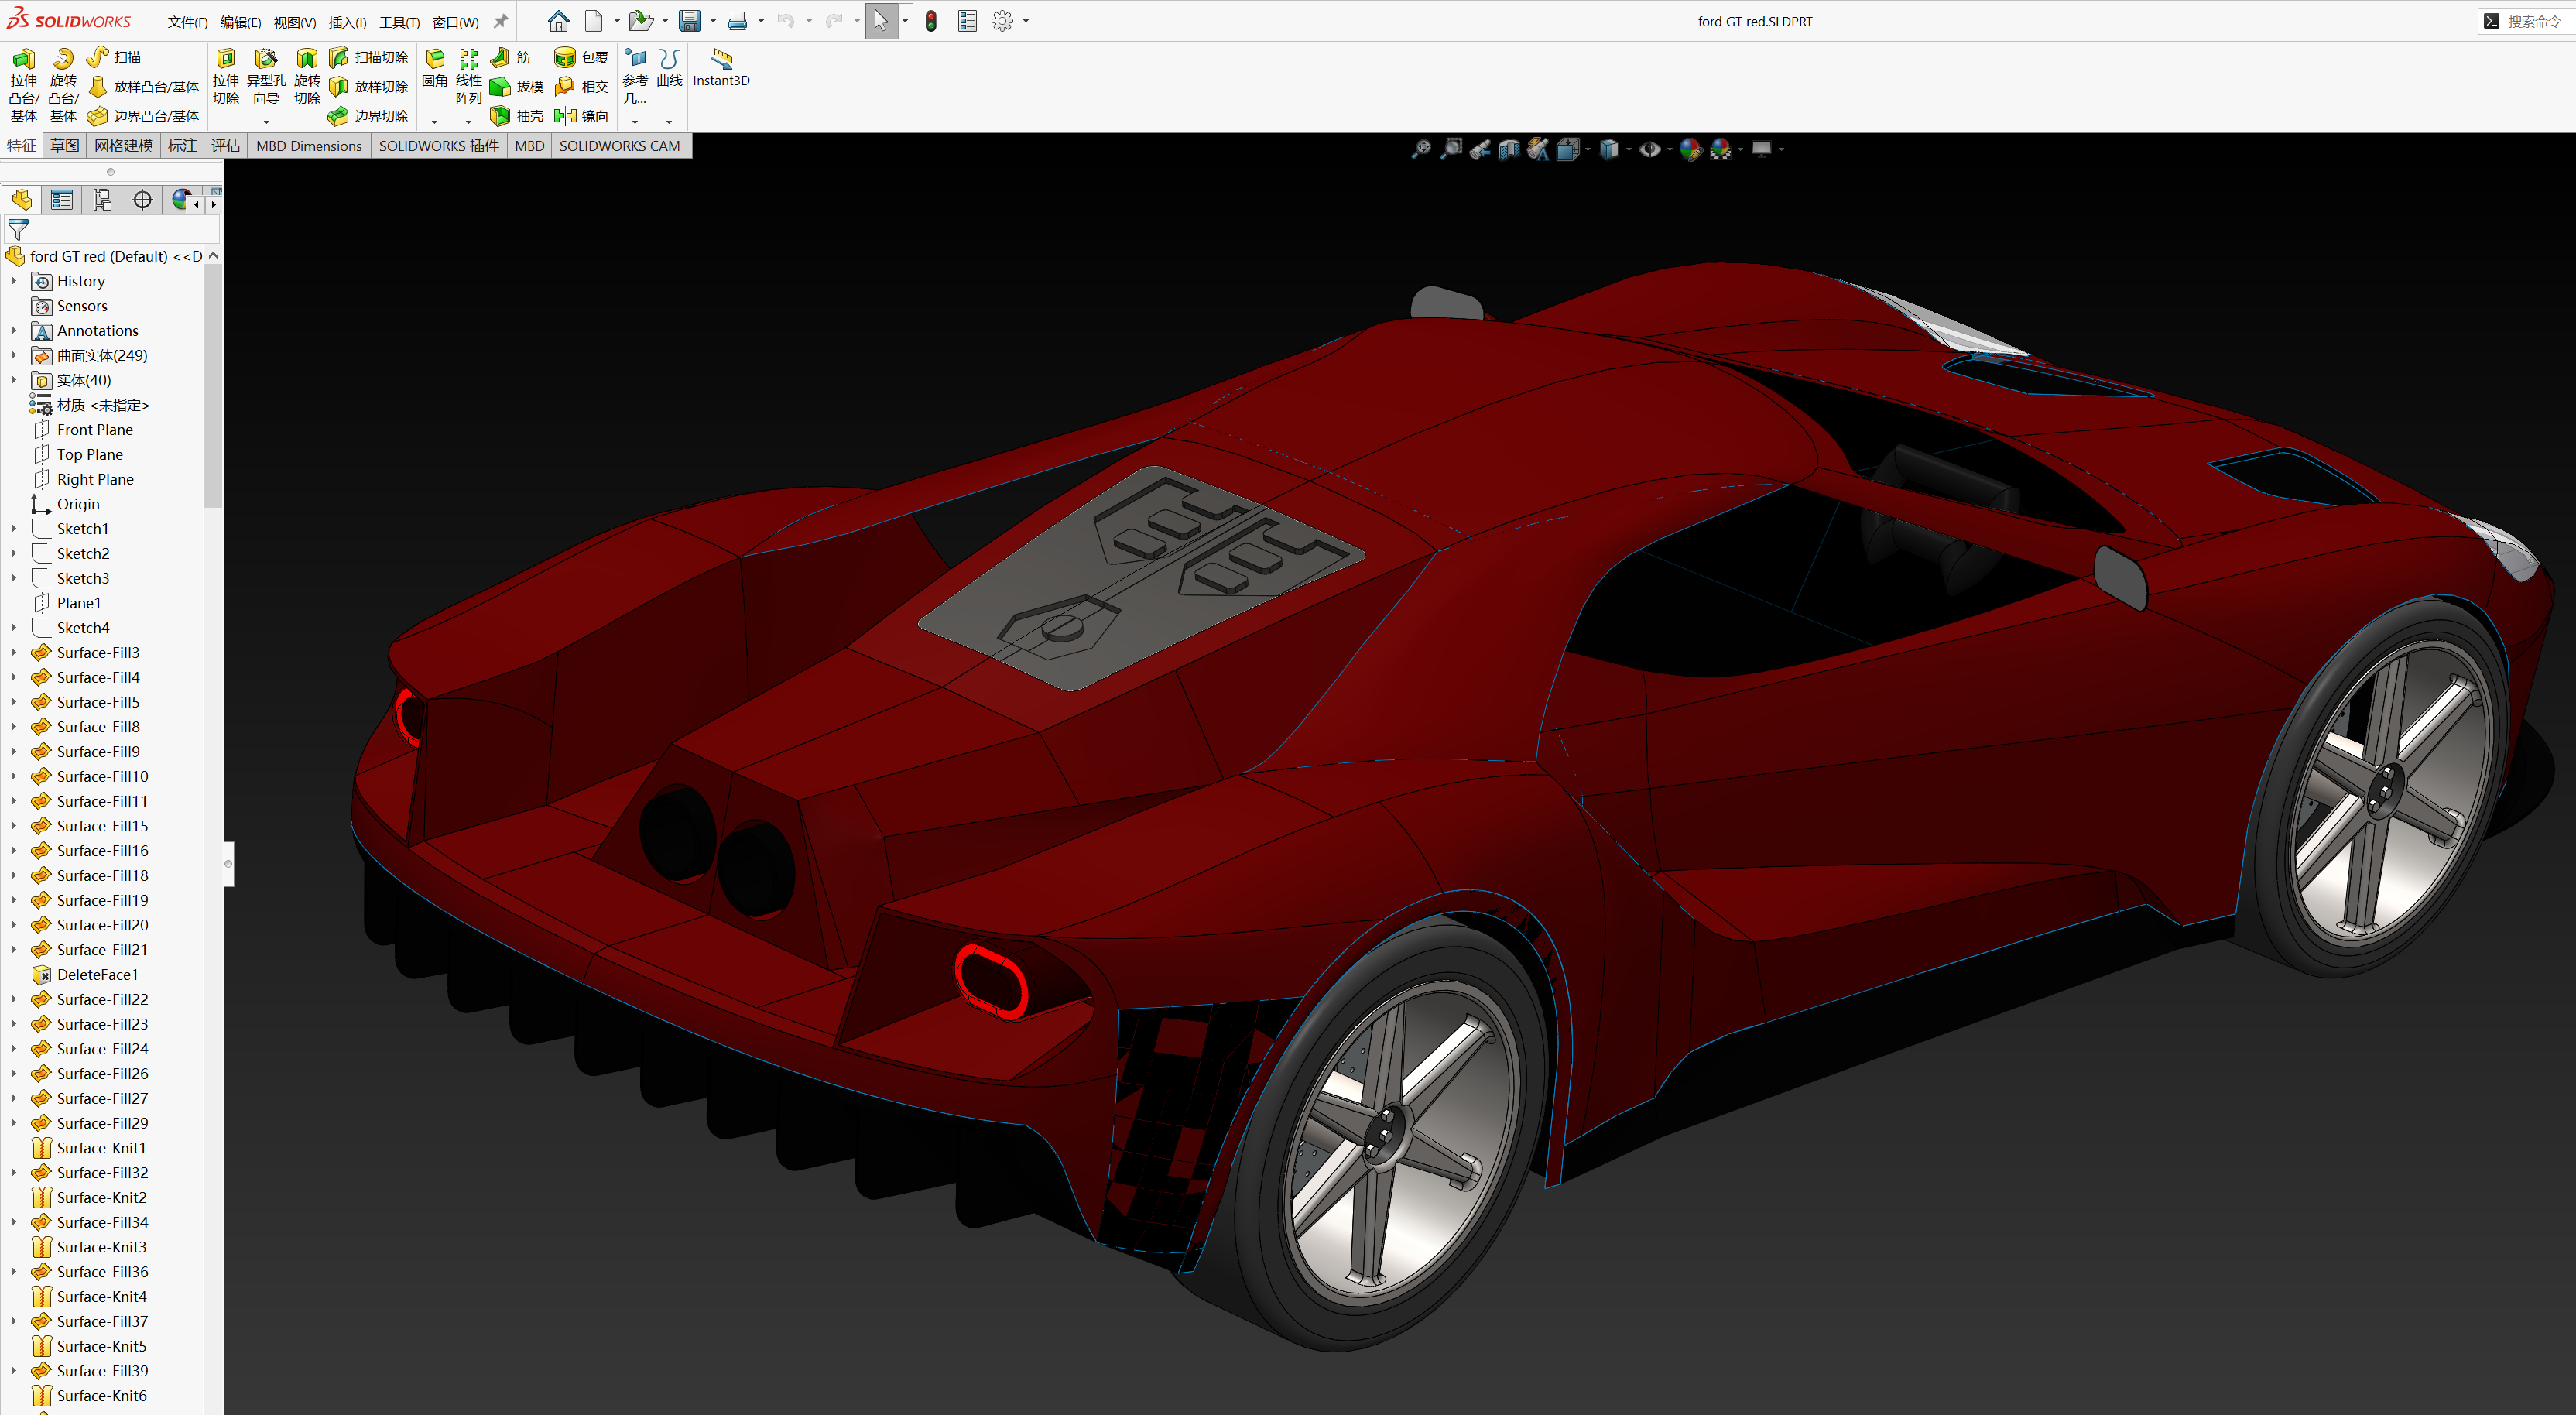Expand the 曲面实体(249) folder
The height and width of the screenshot is (1415, 2576).
click(13, 355)
